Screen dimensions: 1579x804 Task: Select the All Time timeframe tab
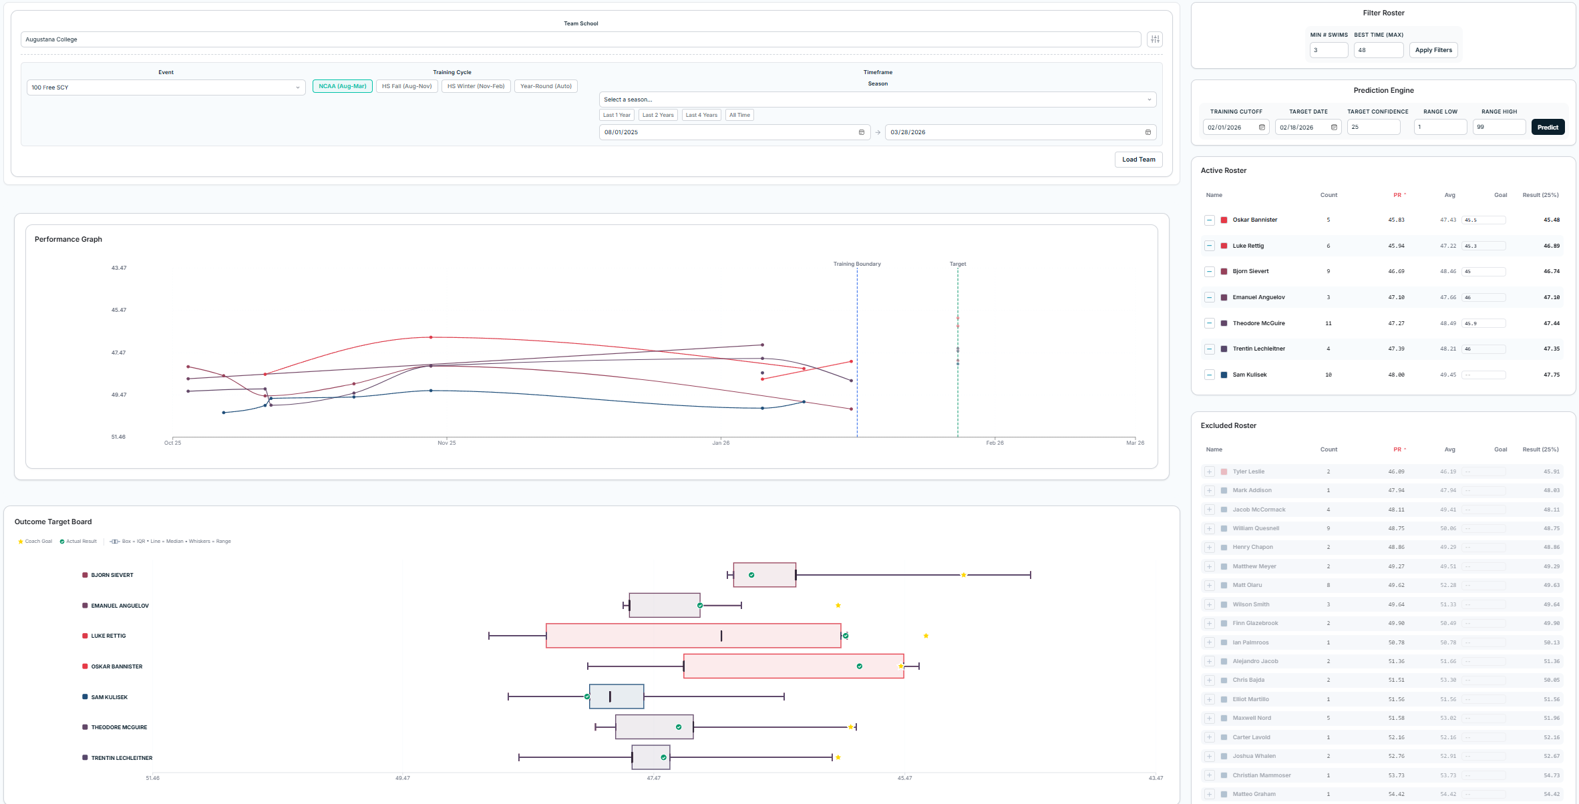pyautogui.click(x=739, y=115)
